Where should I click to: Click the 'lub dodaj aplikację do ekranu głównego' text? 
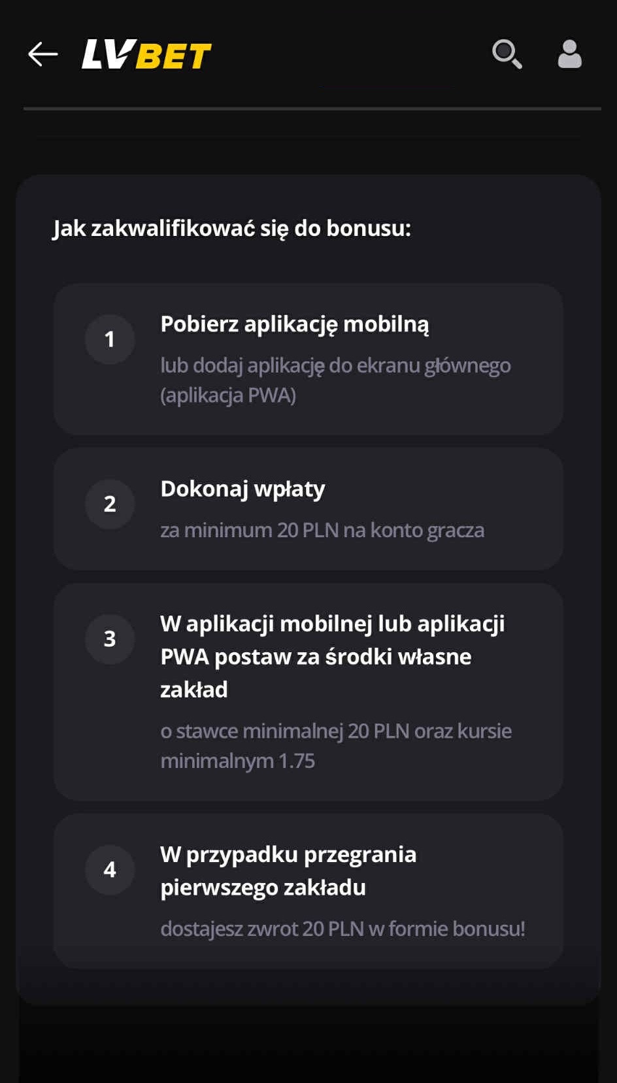(335, 365)
